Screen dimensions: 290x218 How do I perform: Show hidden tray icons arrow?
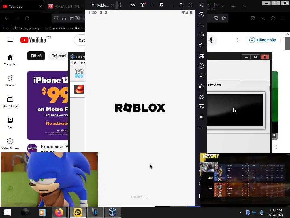pyautogui.click(x=241, y=213)
